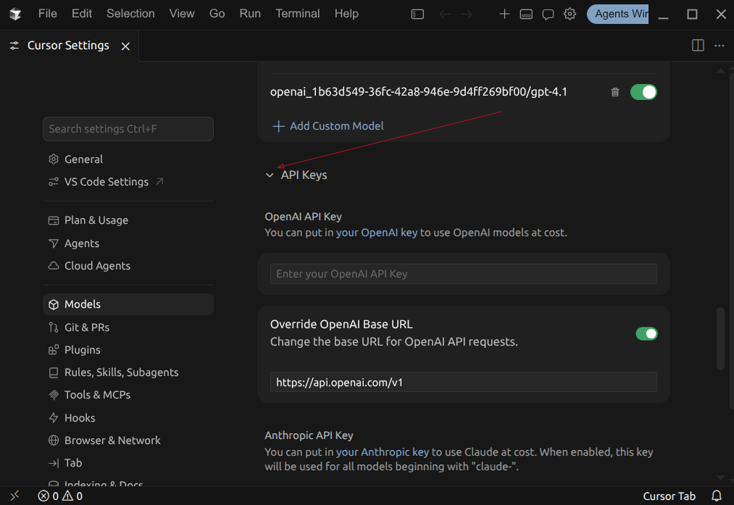Open the notifications bell in status bar
734x505 pixels.
coord(717,496)
